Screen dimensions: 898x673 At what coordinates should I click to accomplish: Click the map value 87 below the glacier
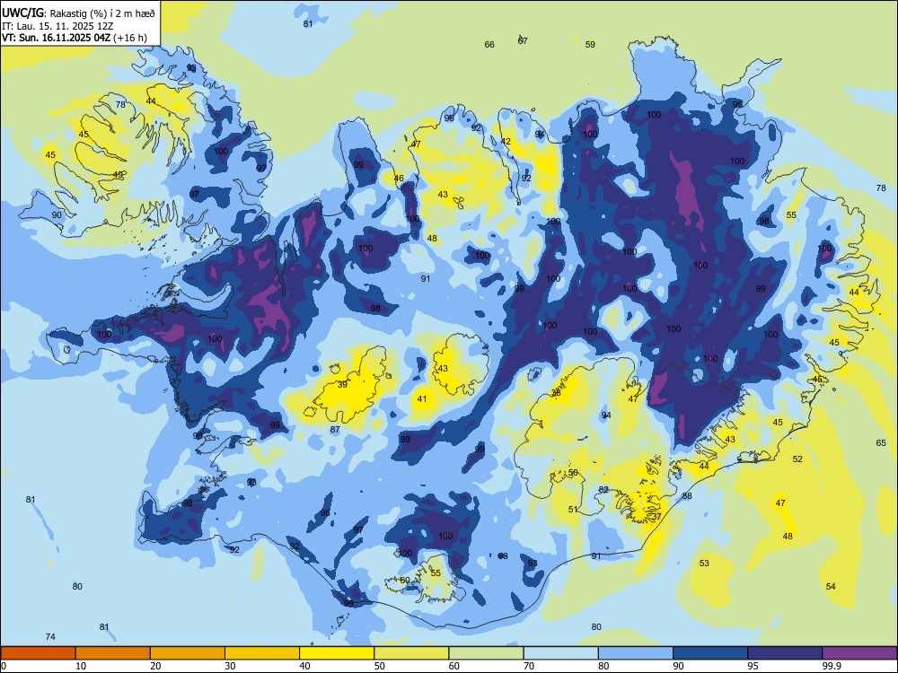[335, 429]
